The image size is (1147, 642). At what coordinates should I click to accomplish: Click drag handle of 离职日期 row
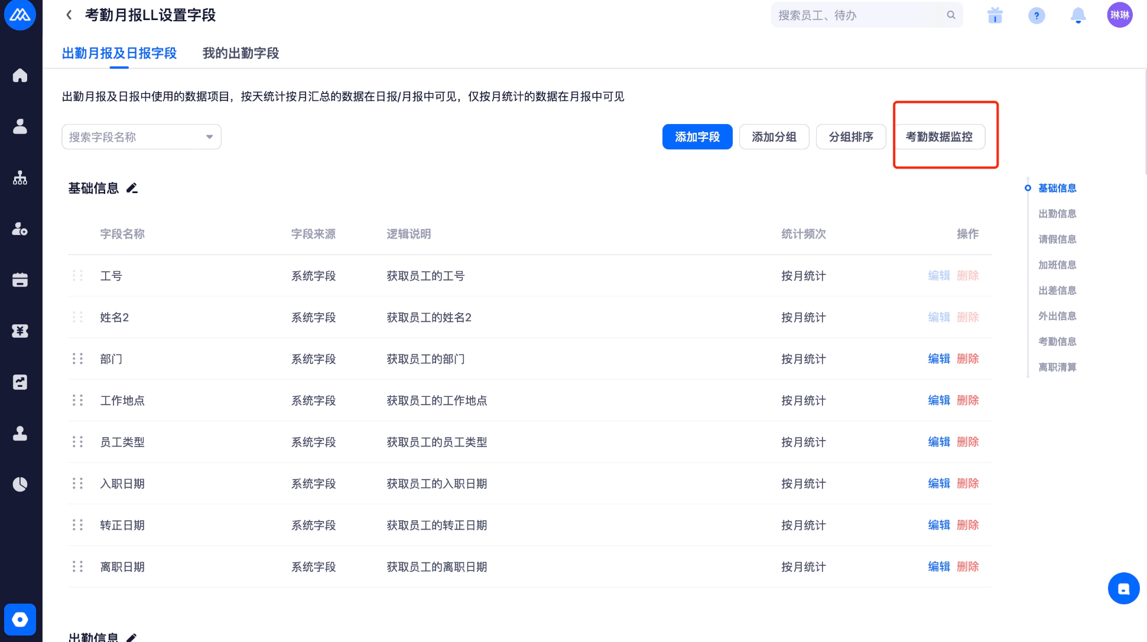pos(77,566)
